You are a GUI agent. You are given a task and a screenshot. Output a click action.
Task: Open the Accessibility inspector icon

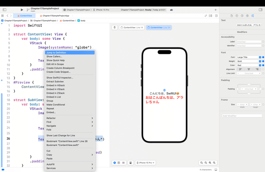coord(247,16)
